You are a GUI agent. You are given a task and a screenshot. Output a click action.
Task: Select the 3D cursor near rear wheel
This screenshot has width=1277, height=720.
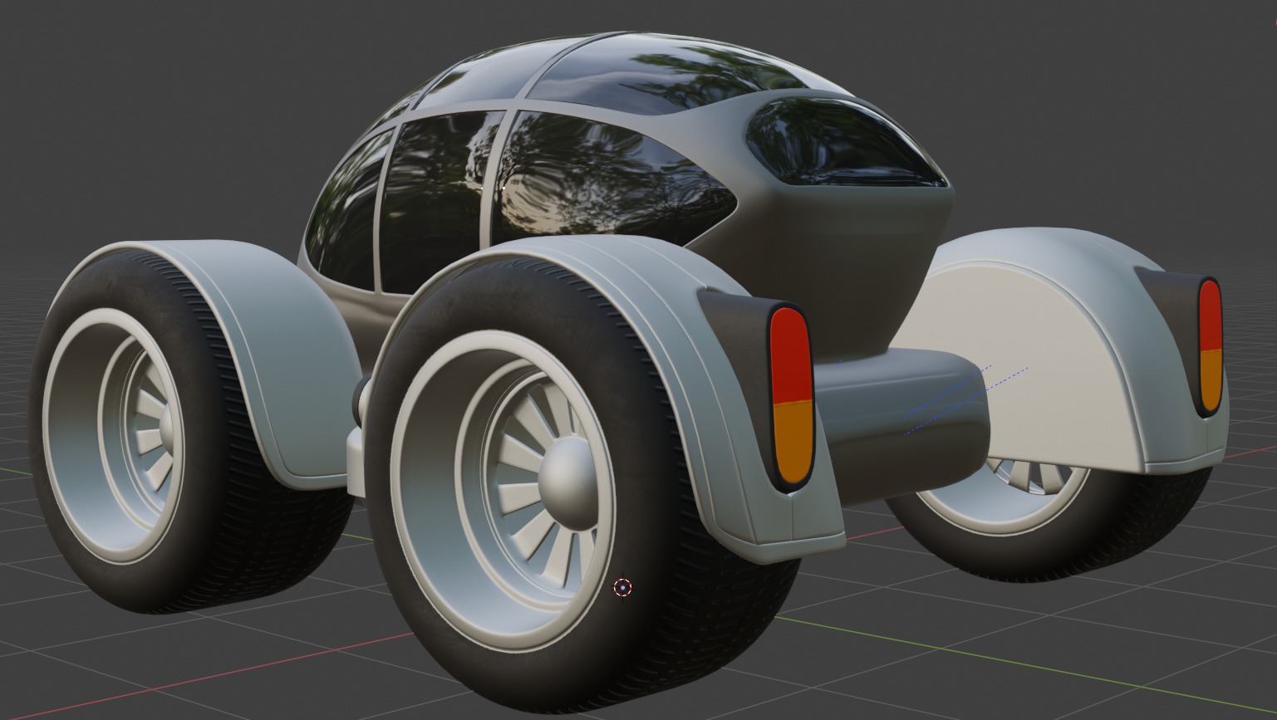coord(622,588)
